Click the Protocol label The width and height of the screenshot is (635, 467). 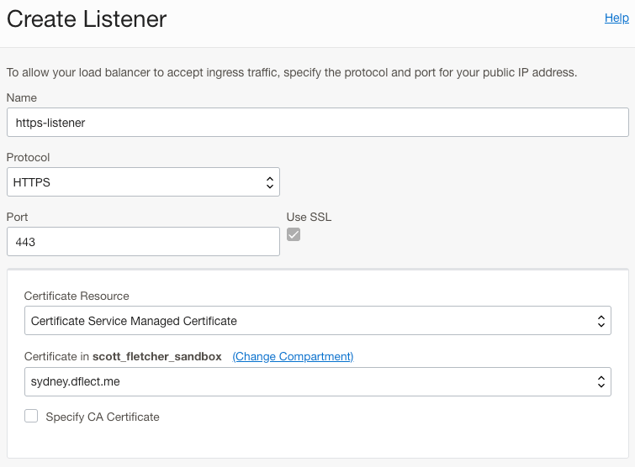pos(29,157)
